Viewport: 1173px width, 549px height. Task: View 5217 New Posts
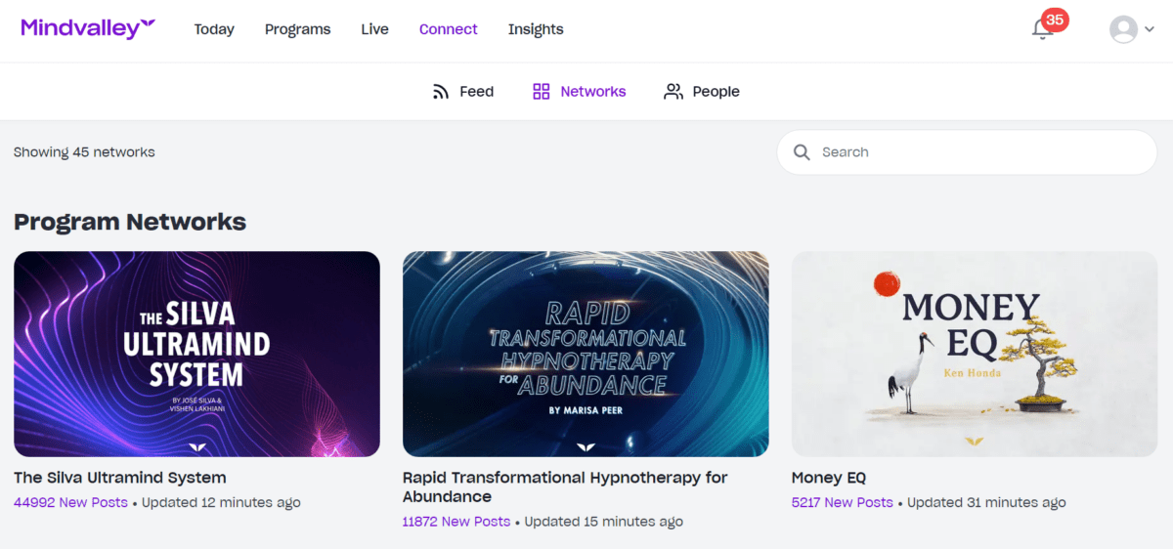pos(843,503)
